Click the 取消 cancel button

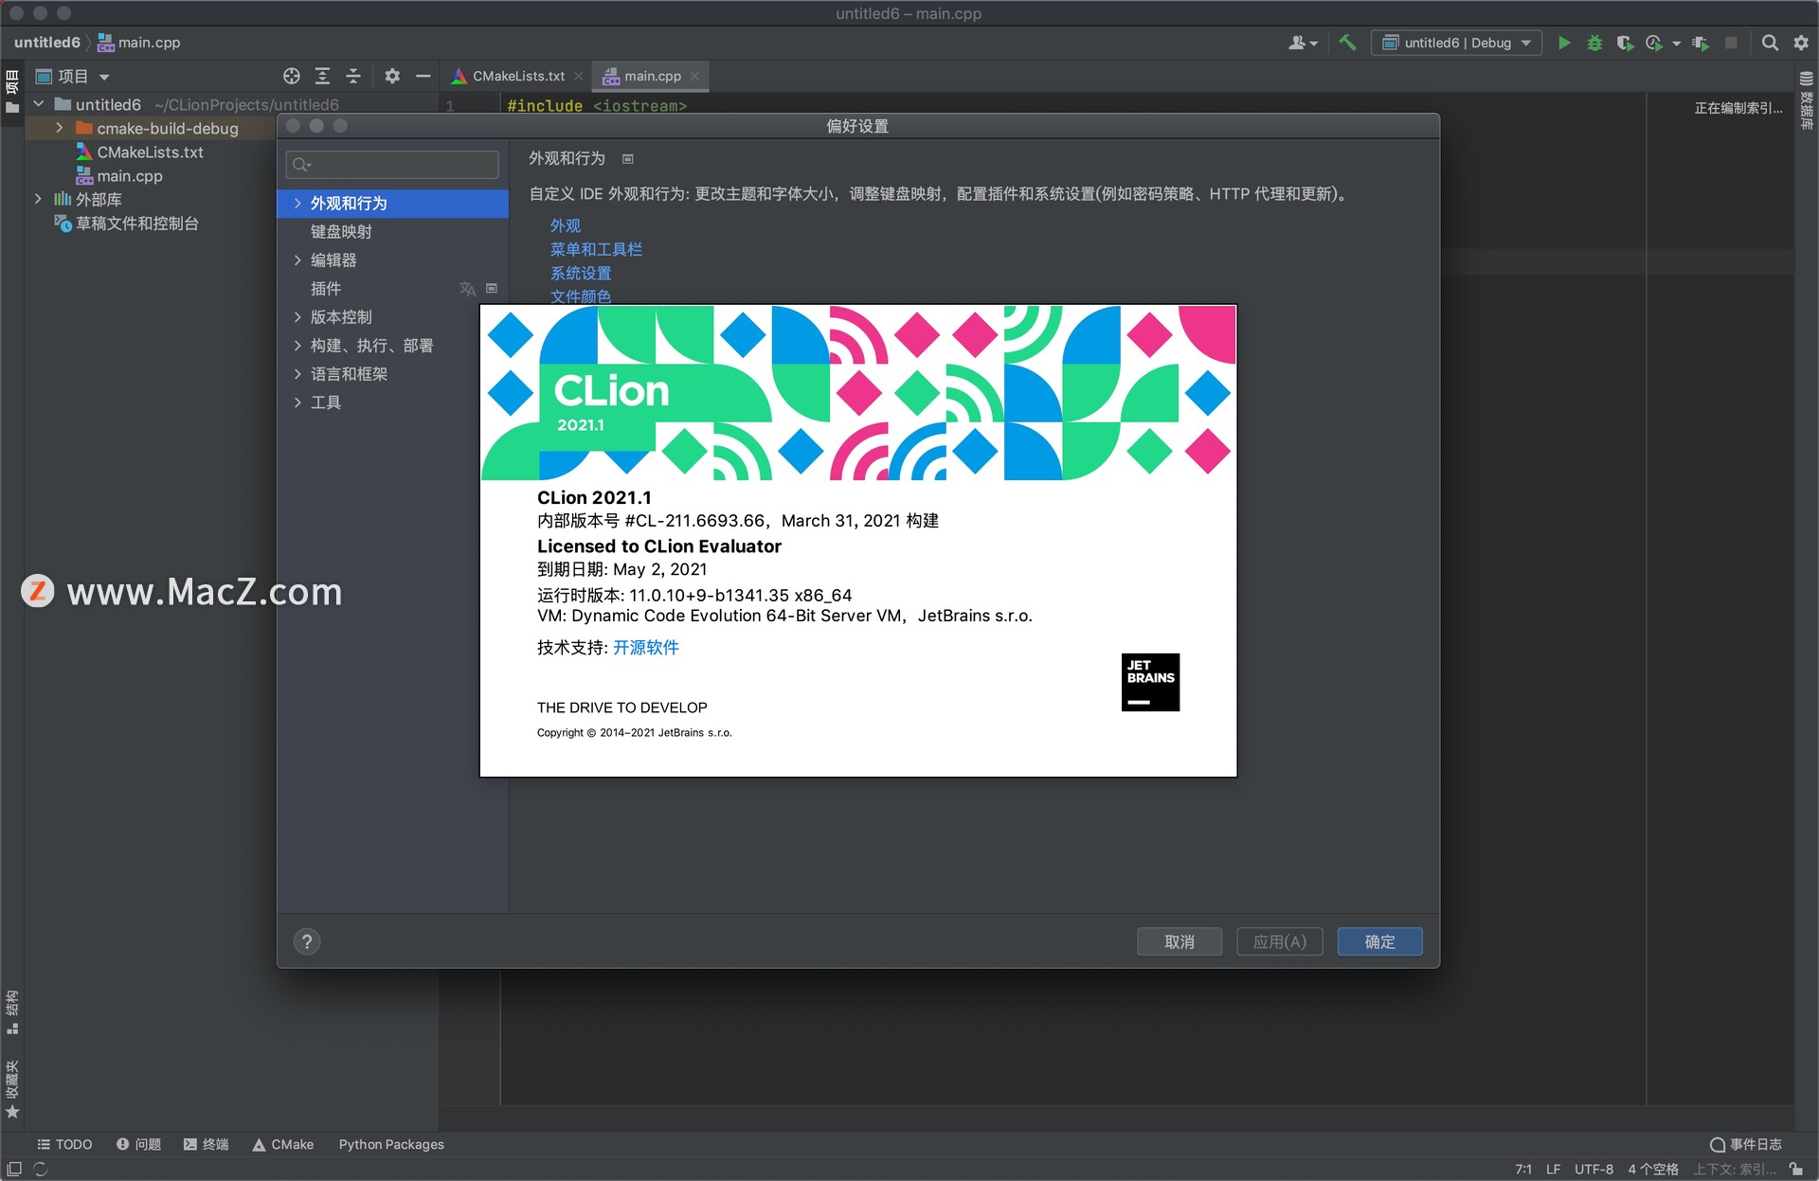tap(1180, 941)
